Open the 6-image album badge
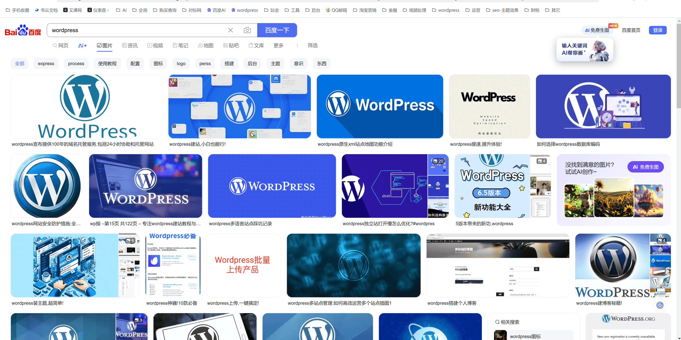This screenshot has width=681, height=340. click(x=130, y=240)
